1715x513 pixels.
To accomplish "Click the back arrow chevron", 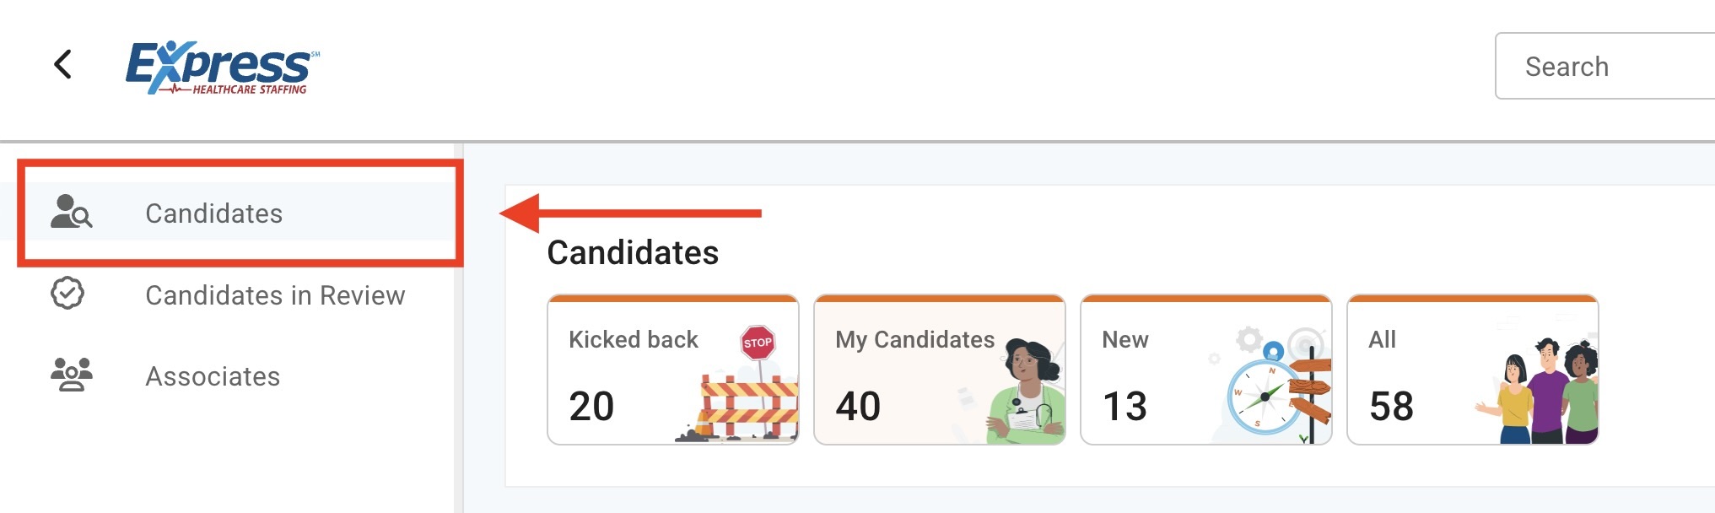I will pyautogui.click(x=63, y=64).
